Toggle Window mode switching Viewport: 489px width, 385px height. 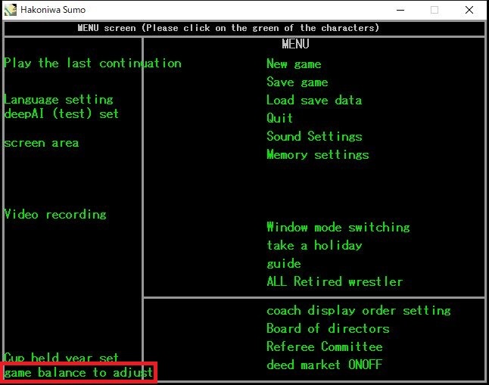point(338,227)
